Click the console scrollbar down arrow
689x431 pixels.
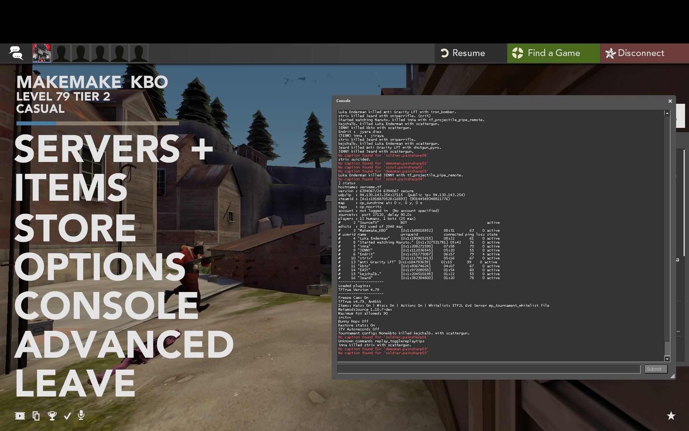pyautogui.click(x=667, y=359)
